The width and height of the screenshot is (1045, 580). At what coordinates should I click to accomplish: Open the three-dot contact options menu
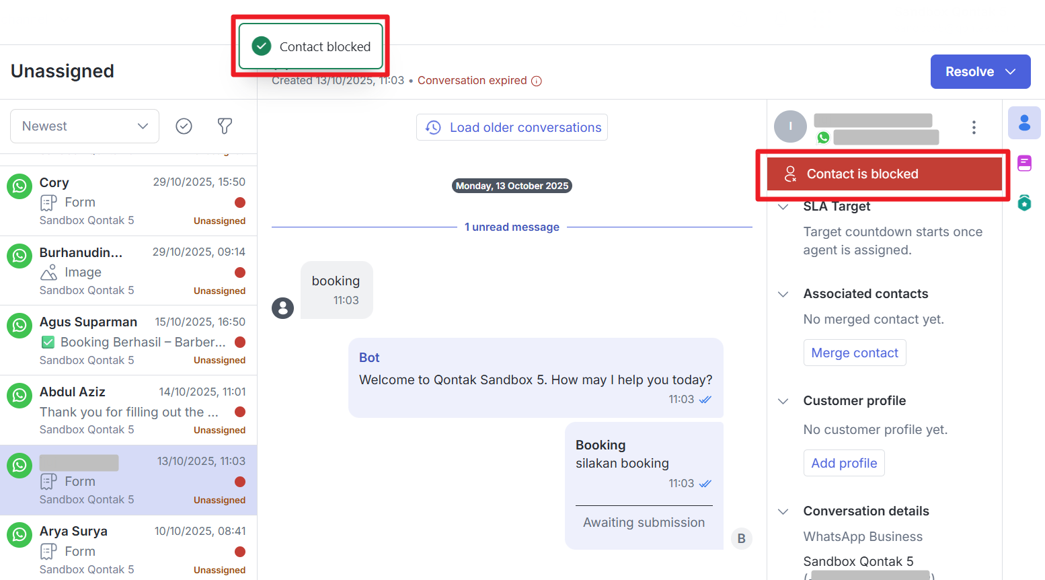pos(974,127)
